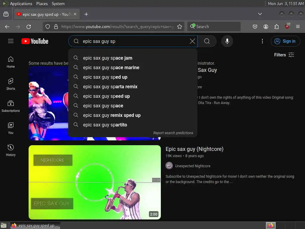Clear the YouTube search box with X
The image size is (305, 229).
point(192,41)
